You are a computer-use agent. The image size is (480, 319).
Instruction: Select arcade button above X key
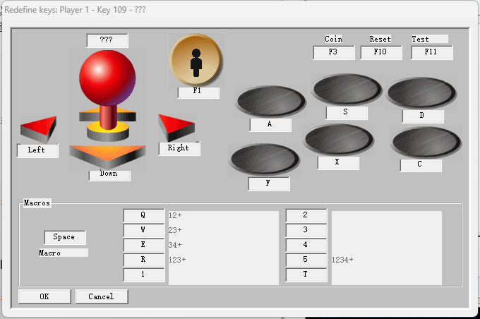coord(339,139)
